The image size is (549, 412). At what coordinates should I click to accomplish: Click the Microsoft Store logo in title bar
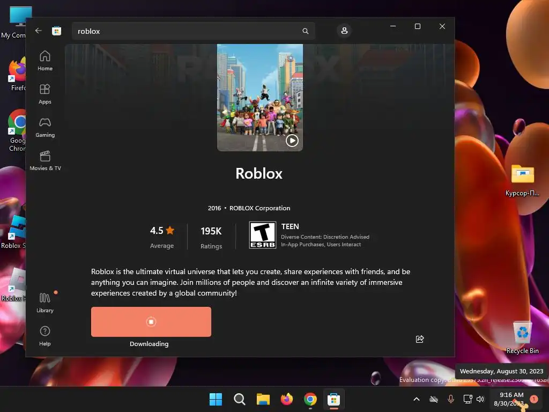56,31
